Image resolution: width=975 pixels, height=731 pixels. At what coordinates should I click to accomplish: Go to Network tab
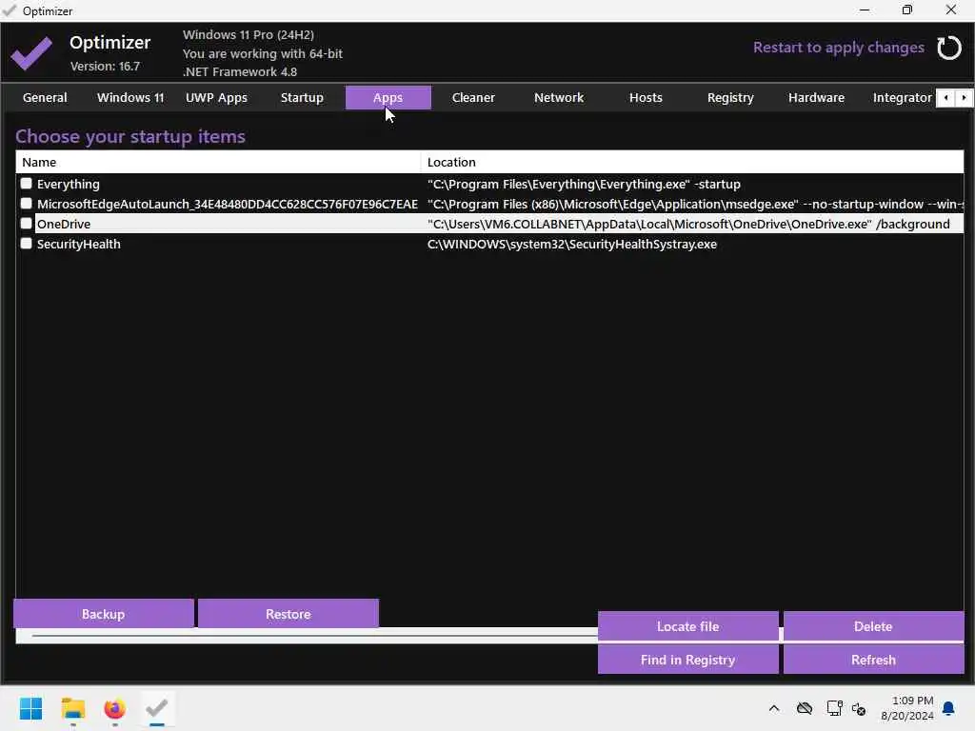point(559,98)
